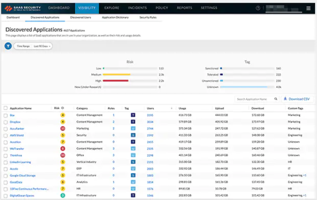The height and width of the screenshot is (200, 317).
Task: Open the Reports top navigation item
Action: [x=184, y=8]
